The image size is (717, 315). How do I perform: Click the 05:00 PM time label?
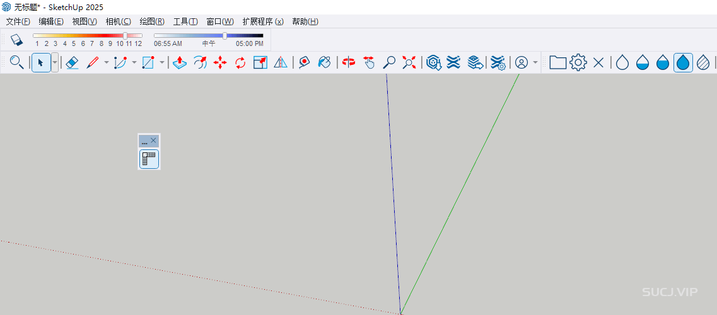[x=250, y=44]
